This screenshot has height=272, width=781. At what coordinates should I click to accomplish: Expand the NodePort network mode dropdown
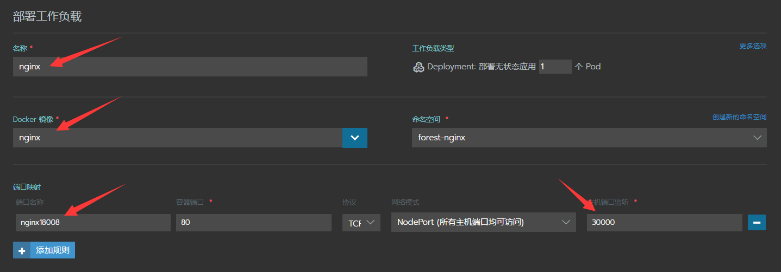[483, 222]
